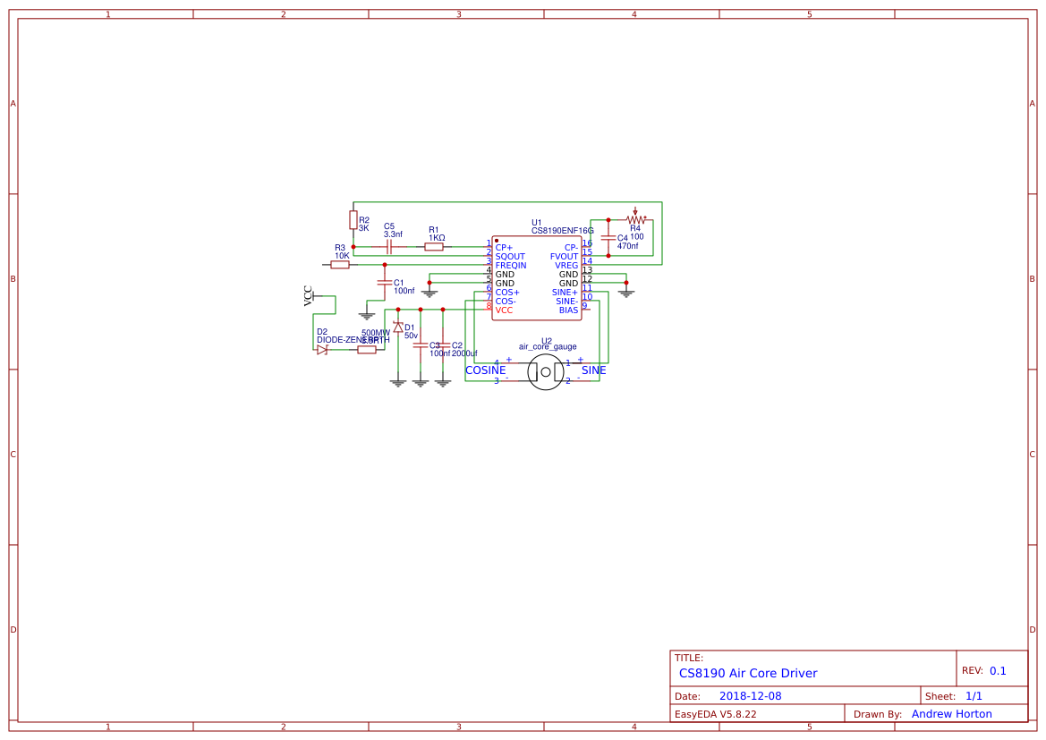Screen dimensions: 1046x740
Task: Select the zener diode D2 symbol
Action: [322, 350]
